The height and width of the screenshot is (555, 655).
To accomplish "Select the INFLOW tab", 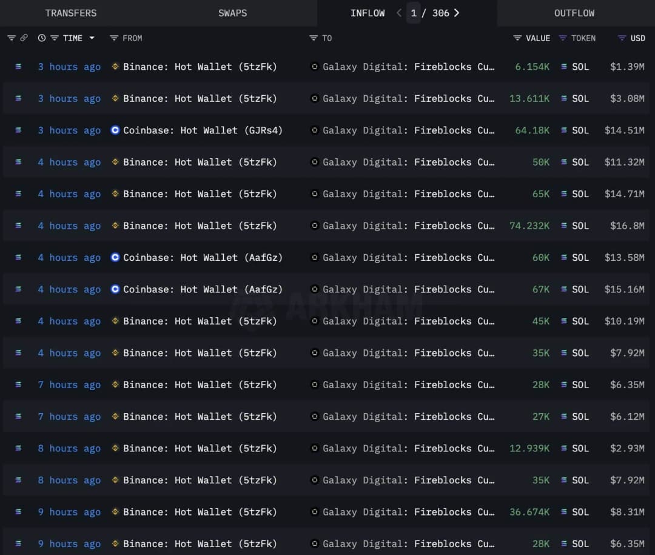I will [368, 13].
